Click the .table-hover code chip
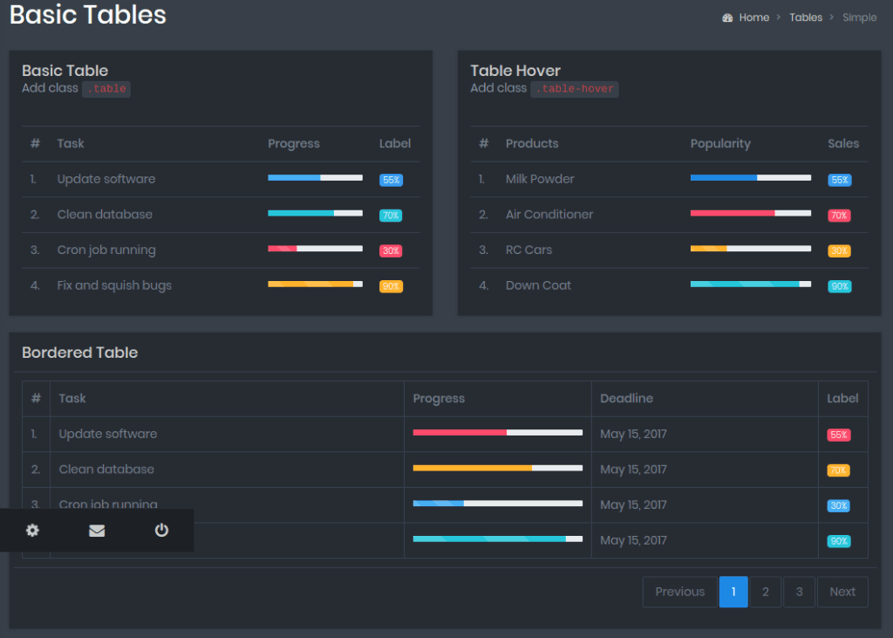The image size is (893, 638). (574, 88)
